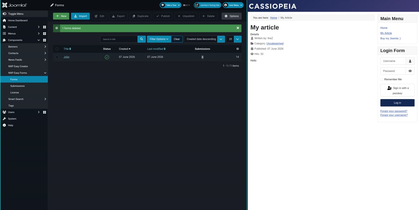The image size is (419, 210).
Task: Click the Username input field
Action: (x=393, y=61)
